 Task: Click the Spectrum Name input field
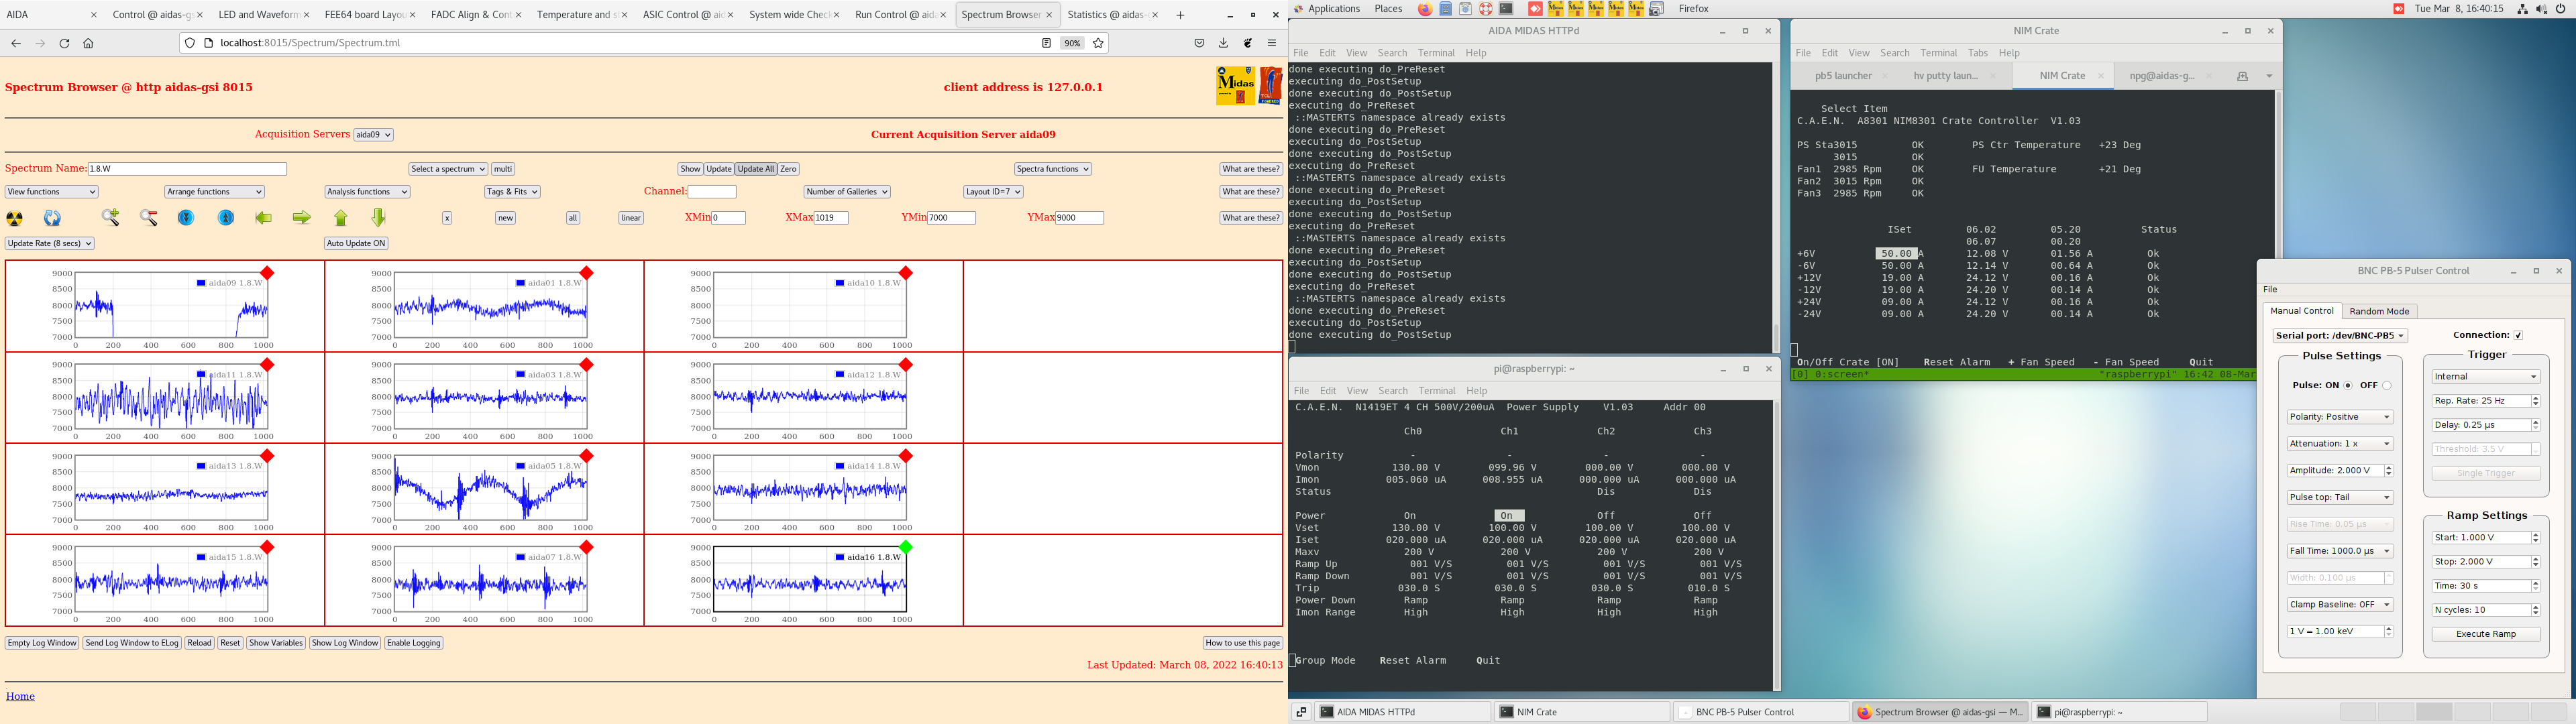187,169
